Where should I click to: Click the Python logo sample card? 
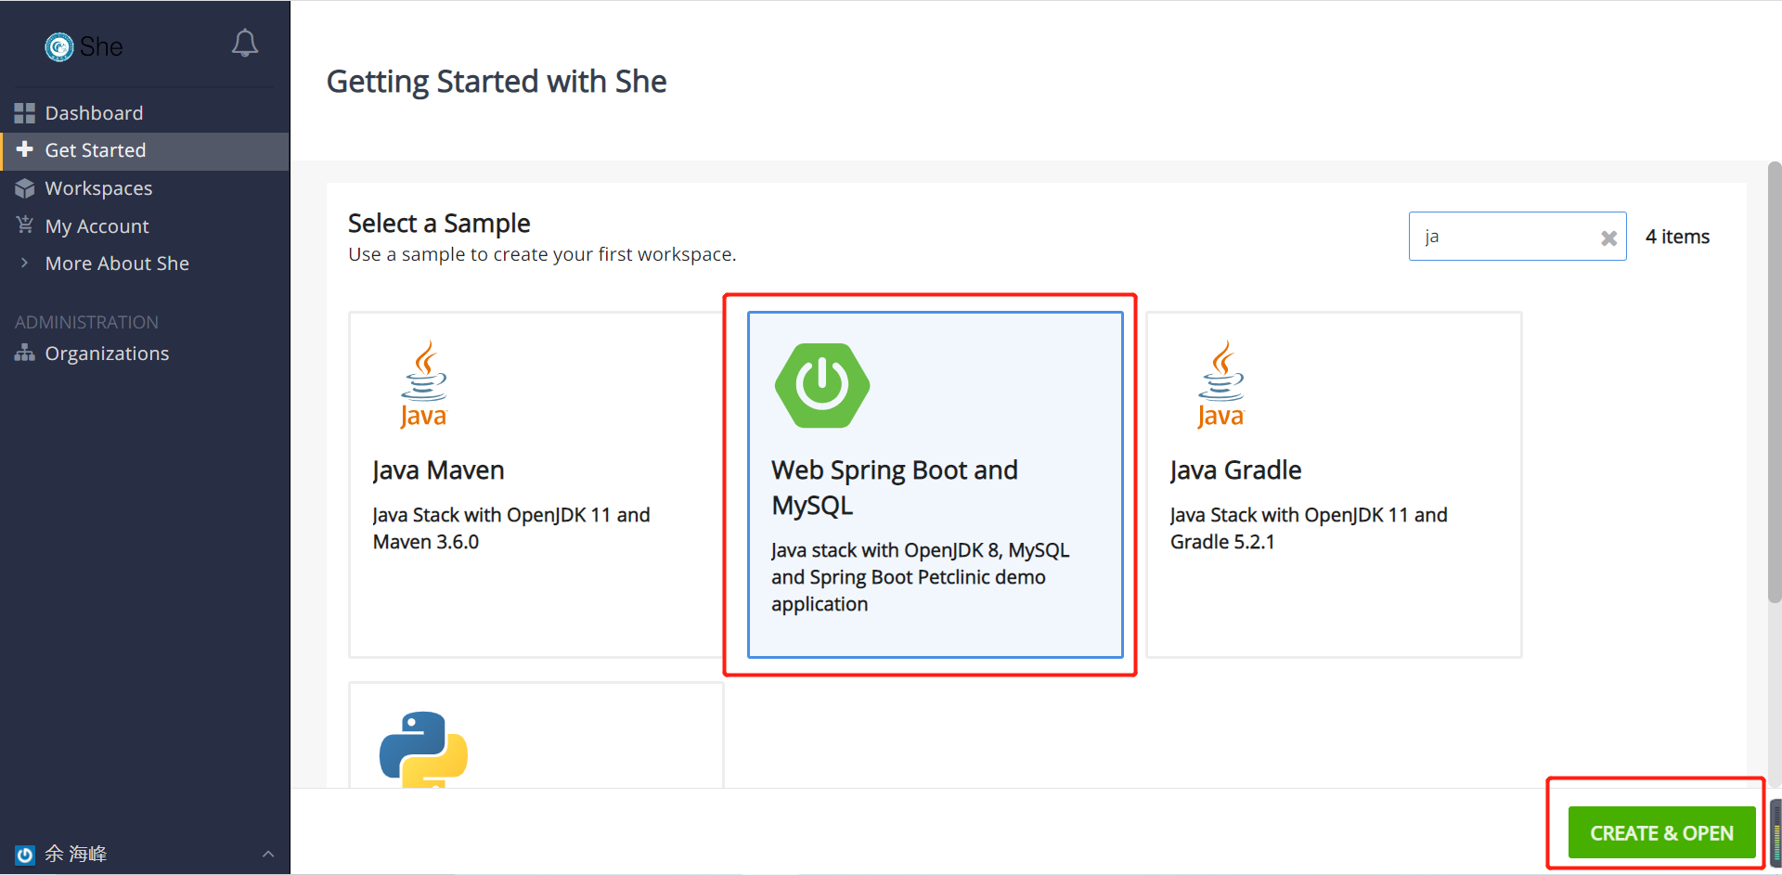coord(423,750)
